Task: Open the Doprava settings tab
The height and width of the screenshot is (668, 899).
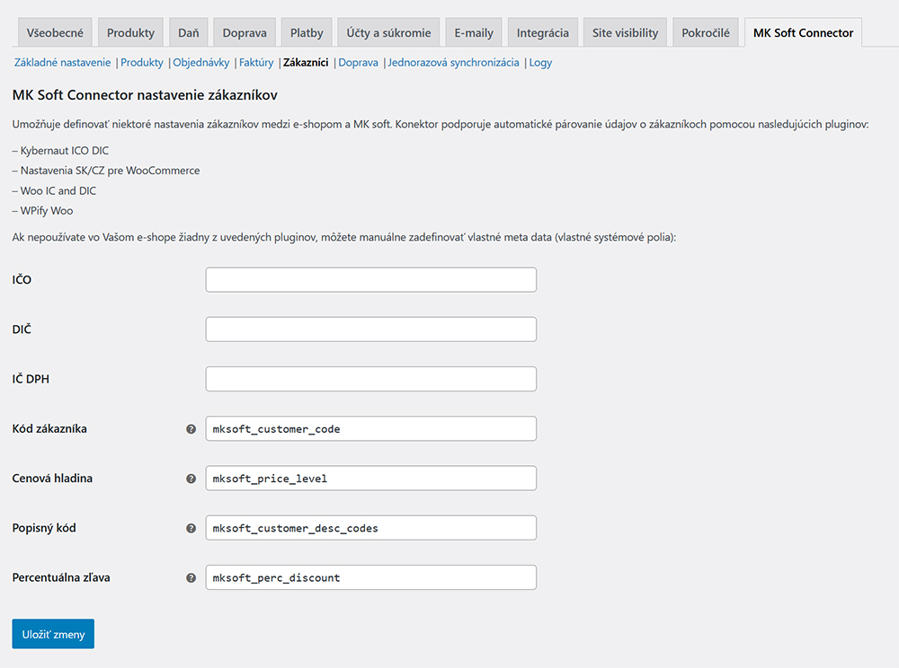Action: click(x=245, y=32)
